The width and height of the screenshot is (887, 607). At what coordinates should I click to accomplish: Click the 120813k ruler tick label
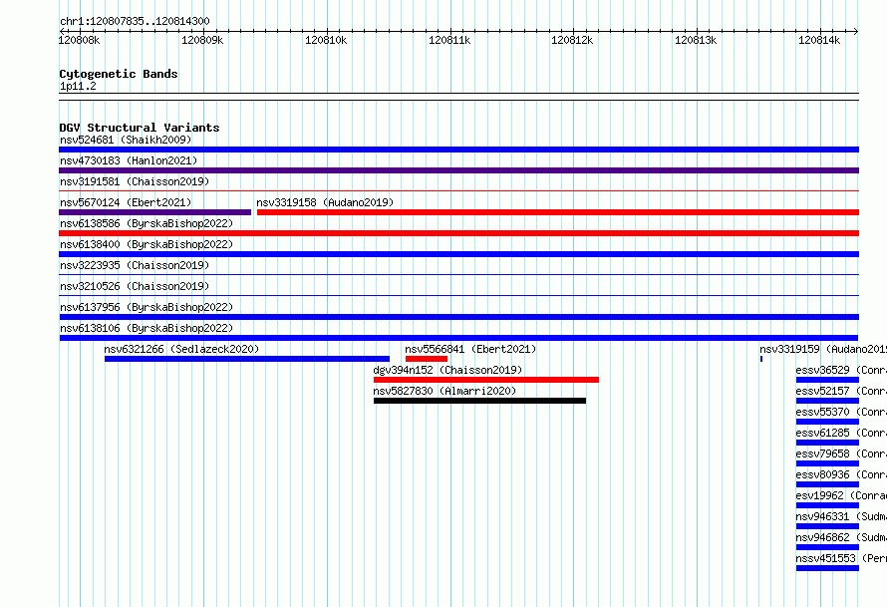696,40
